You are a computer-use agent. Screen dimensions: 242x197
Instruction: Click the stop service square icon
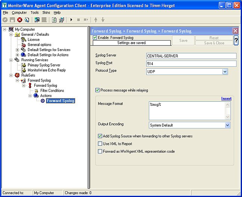79,20
